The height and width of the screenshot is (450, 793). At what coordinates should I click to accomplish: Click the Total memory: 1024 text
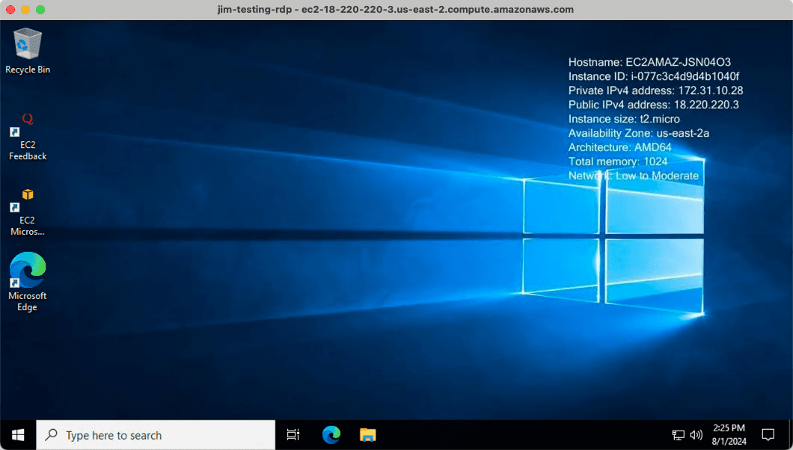pos(618,161)
